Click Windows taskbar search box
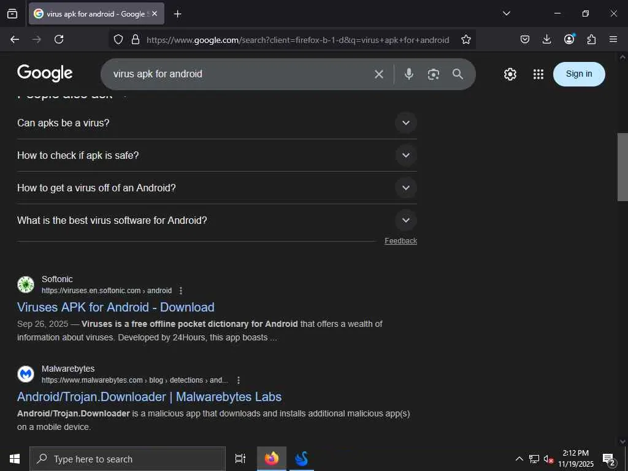The image size is (628, 471). (x=128, y=459)
